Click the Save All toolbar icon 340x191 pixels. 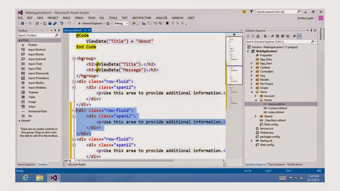point(55,24)
